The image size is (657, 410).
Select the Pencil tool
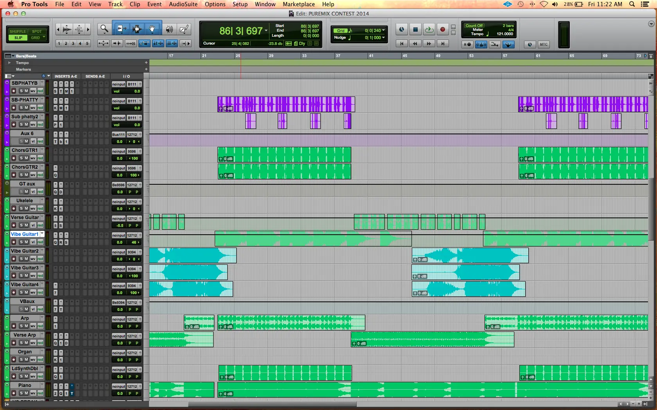184,29
